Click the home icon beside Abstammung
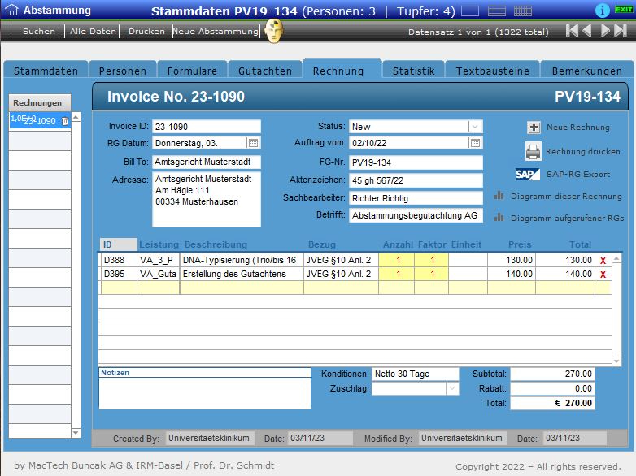The image size is (636, 476). 11,10
